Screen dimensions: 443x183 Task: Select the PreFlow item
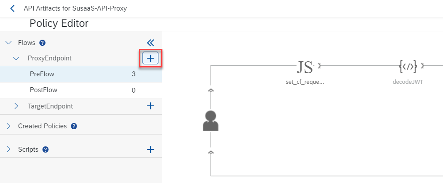pyautogui.click(x=81, y=75)
